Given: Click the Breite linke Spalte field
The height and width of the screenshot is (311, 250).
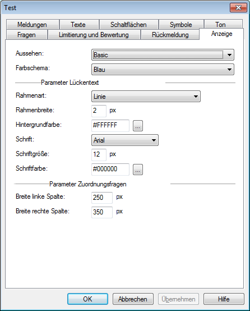Looking at the screenshot, I should point(102,198).
